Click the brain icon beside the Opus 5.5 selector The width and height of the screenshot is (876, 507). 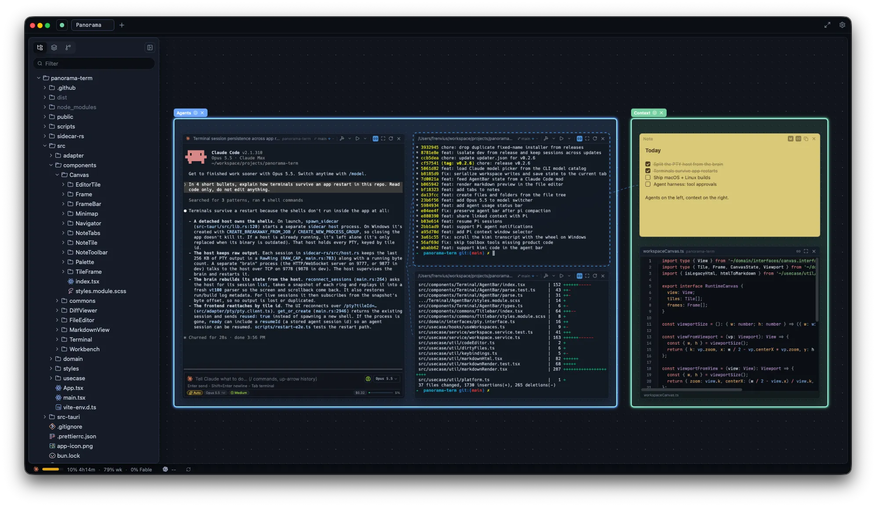click(368, 379)
